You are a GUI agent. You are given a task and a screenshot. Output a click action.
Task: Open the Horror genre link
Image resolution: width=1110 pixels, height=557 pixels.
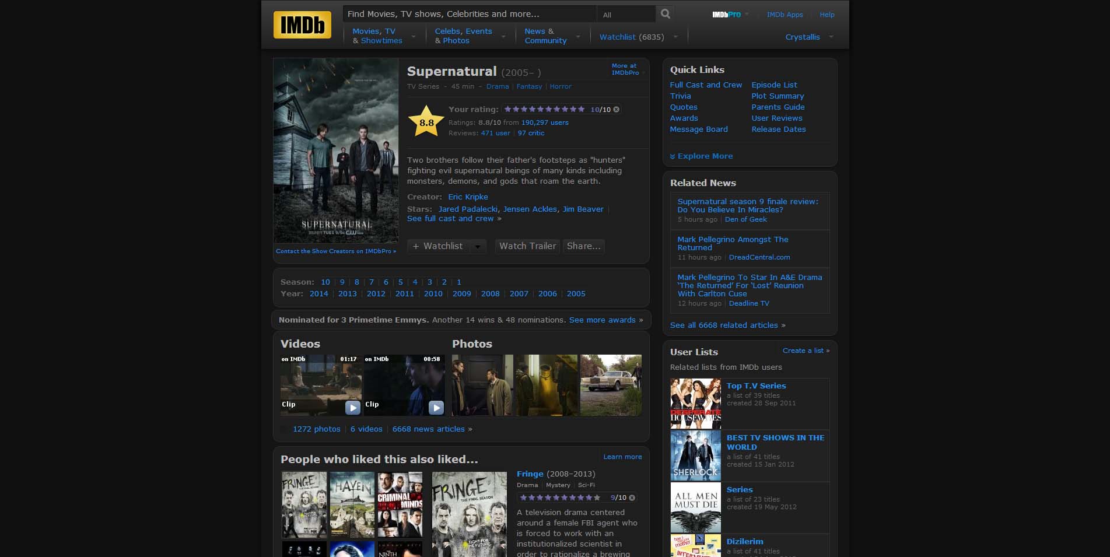pyautogui.click(x=561, y=86)
